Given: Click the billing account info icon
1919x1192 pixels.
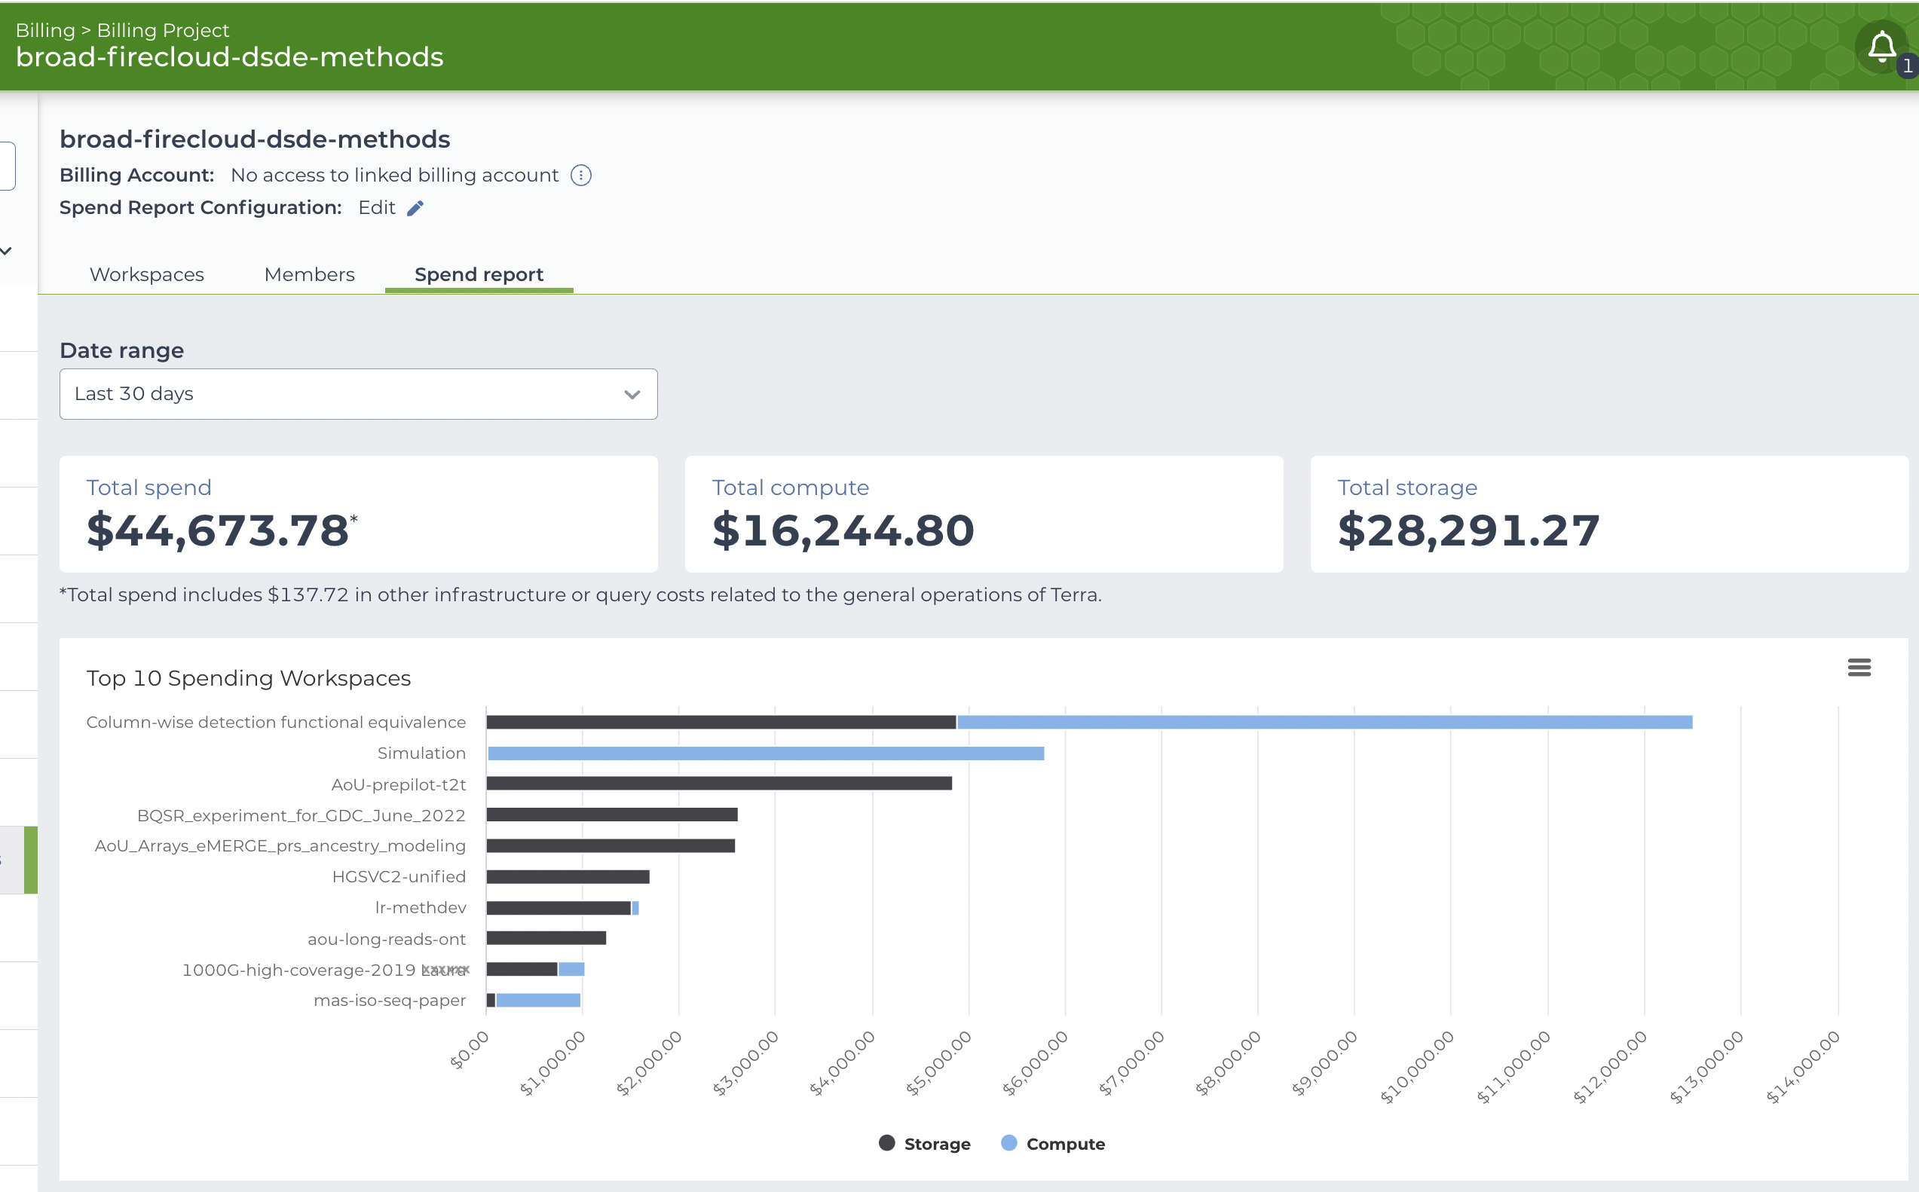Looking at the screenshot, I should 581,175.
